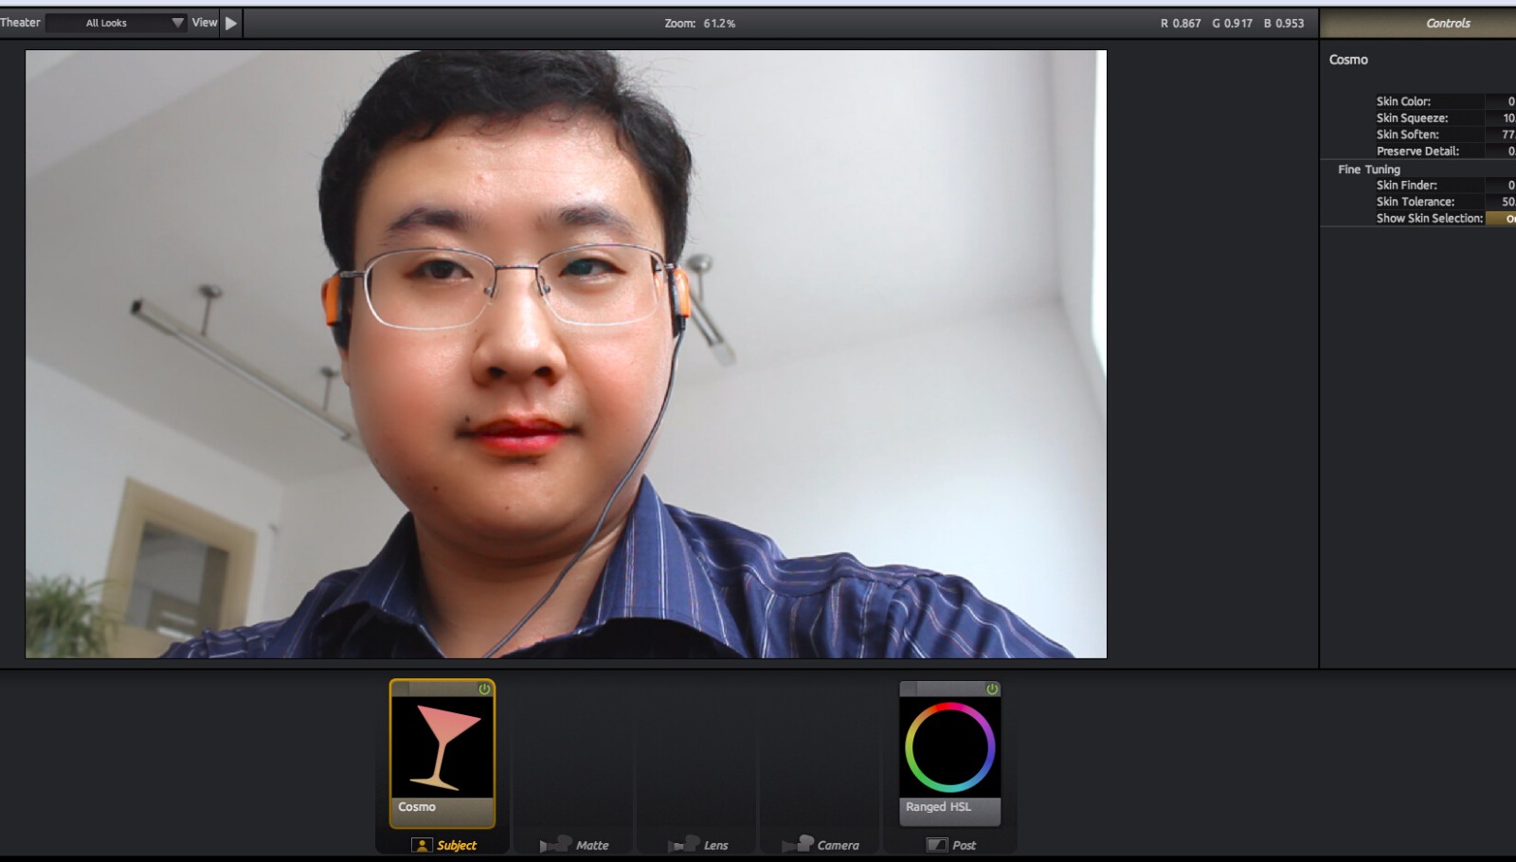Click the R 0.867 color readout
Viewport: 1516px width, 862px height.
[1181, 23]
